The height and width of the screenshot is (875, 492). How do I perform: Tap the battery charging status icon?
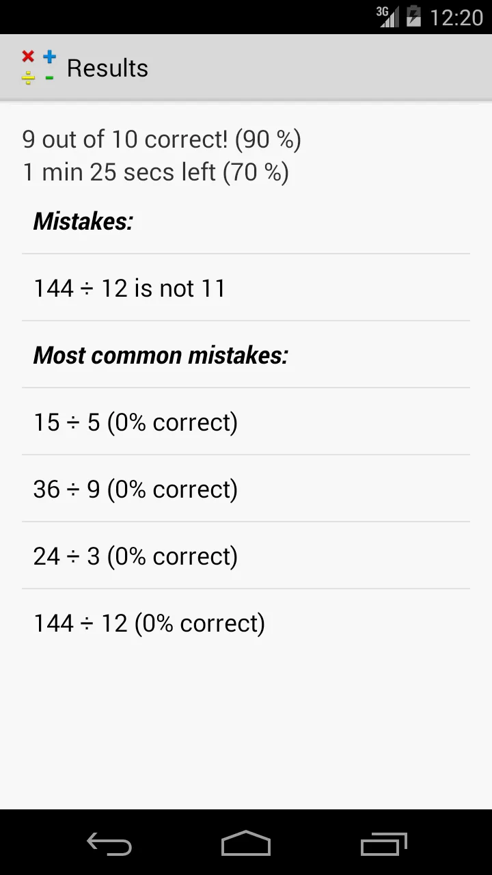pyautogui.click(x=413, y=16)
